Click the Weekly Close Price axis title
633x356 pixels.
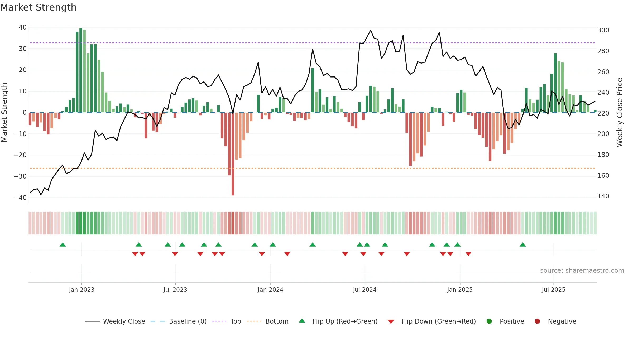click(x=620, y=112)
